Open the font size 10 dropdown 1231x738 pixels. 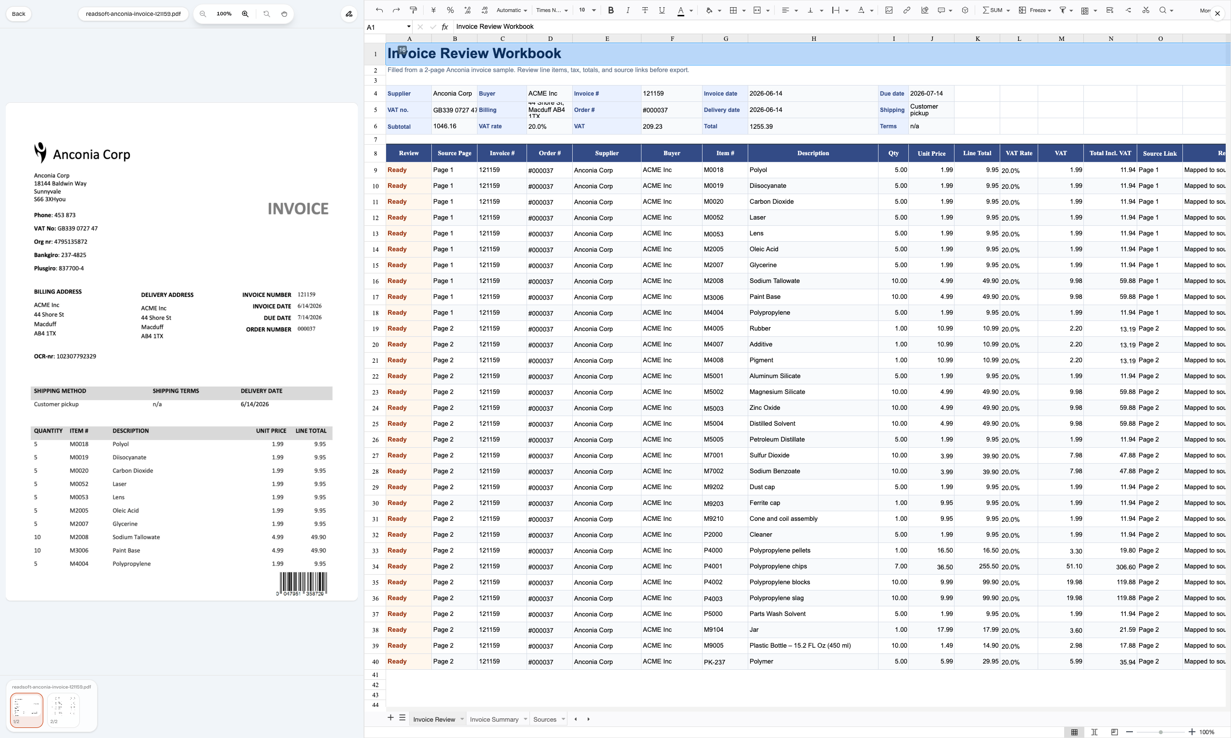(587, 10)
